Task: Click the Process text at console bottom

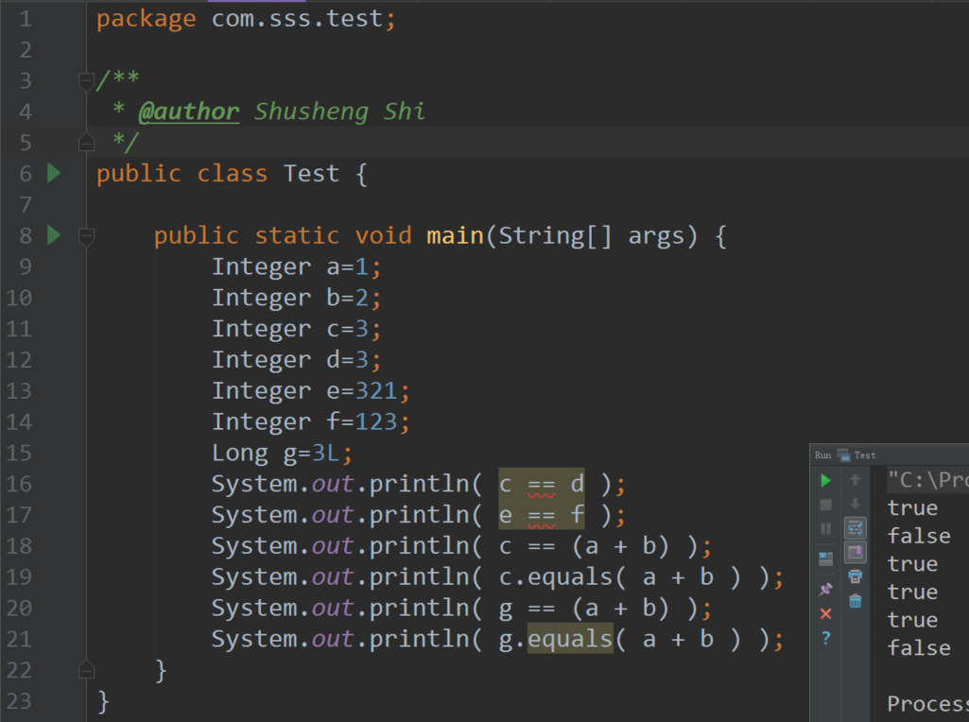Action: pyautogui.click(x=927, y=703)
